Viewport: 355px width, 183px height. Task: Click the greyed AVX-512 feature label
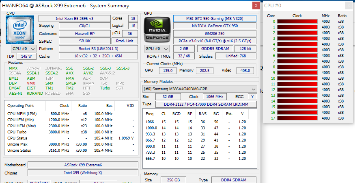pos(108,73)
